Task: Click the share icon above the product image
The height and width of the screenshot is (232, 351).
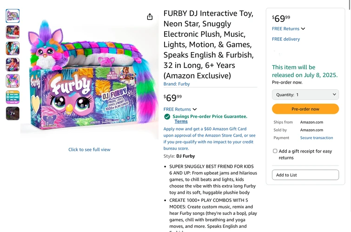Action: [150, 17]
